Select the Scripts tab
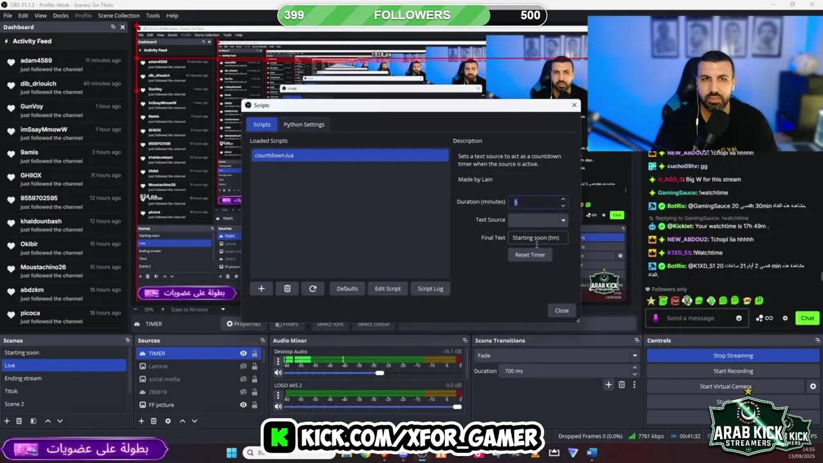Viewport: 823px width, 463px height. (262, 125)
